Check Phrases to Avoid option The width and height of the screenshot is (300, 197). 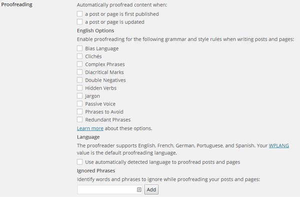[80, 111]
